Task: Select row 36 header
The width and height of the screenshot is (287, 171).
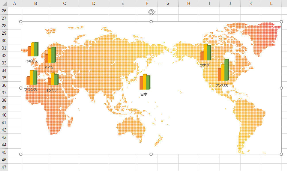Action: 4,85
